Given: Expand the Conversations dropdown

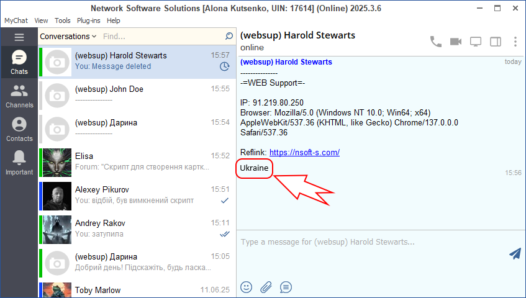Looking at the screenshot, I should point(68,37).
